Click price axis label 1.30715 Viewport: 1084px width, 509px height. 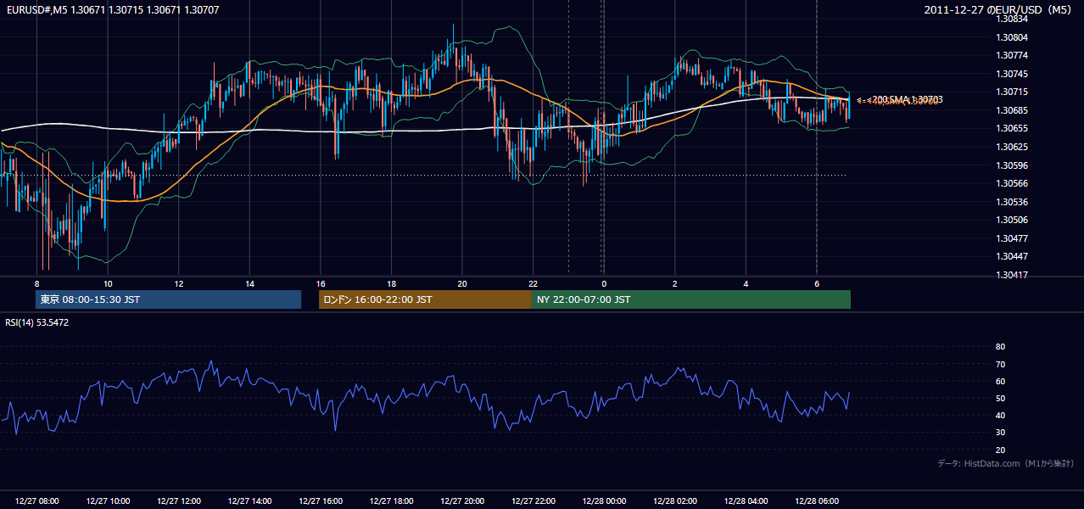[x=1012, y=92]
